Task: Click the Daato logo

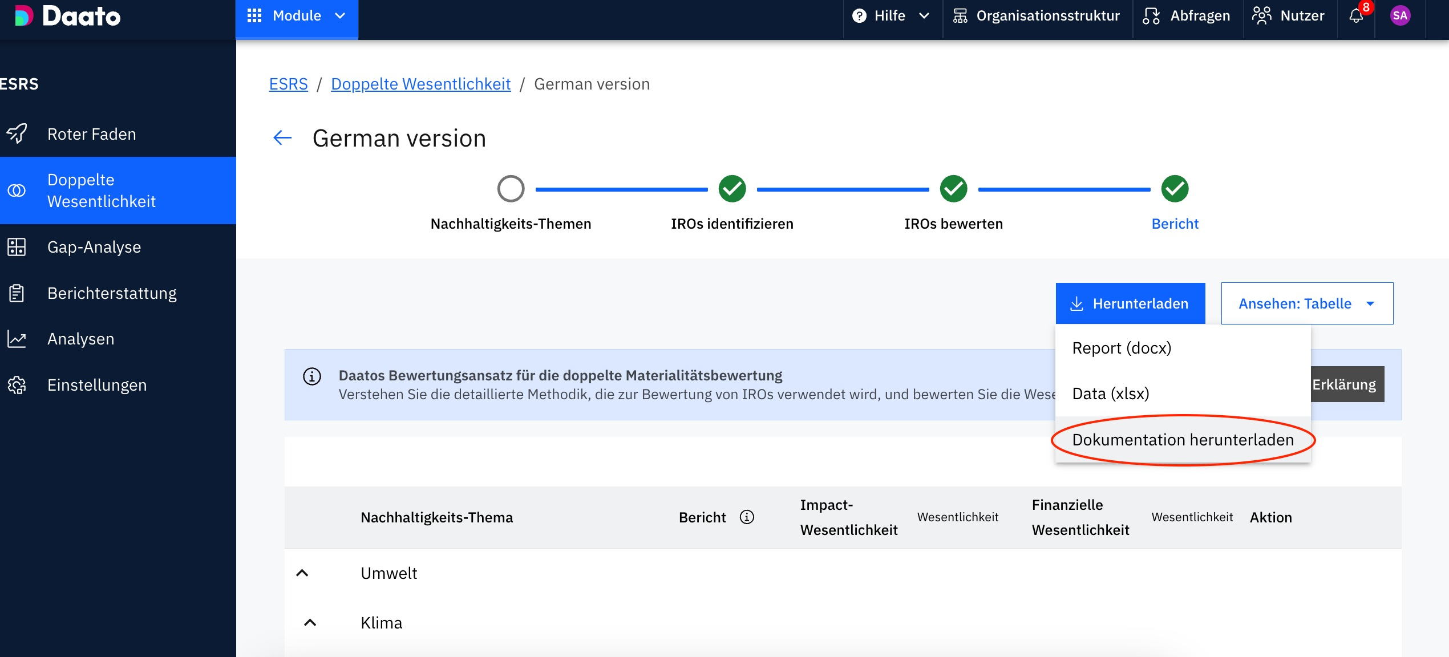Action: pyautogui.click(x=68, y=16)
